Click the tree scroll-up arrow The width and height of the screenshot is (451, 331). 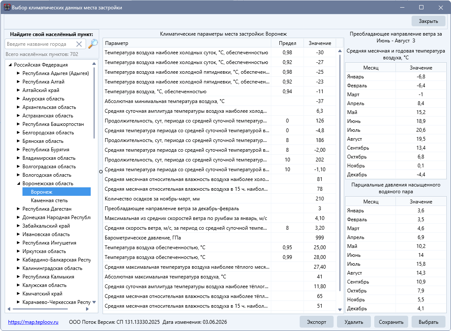click(94, 64)
